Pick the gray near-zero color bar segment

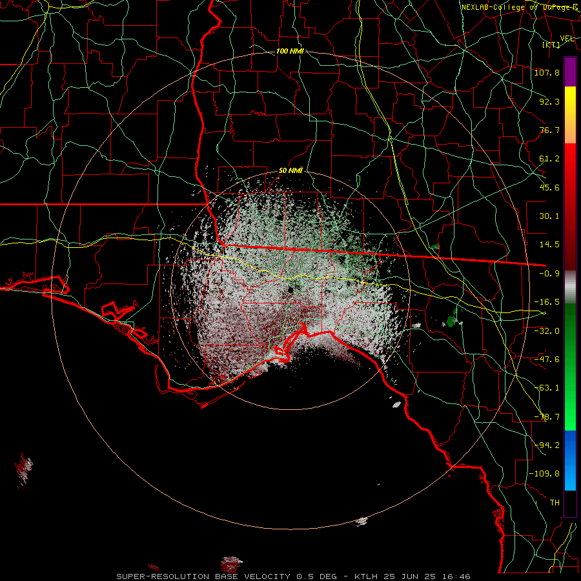pos(570,287)
